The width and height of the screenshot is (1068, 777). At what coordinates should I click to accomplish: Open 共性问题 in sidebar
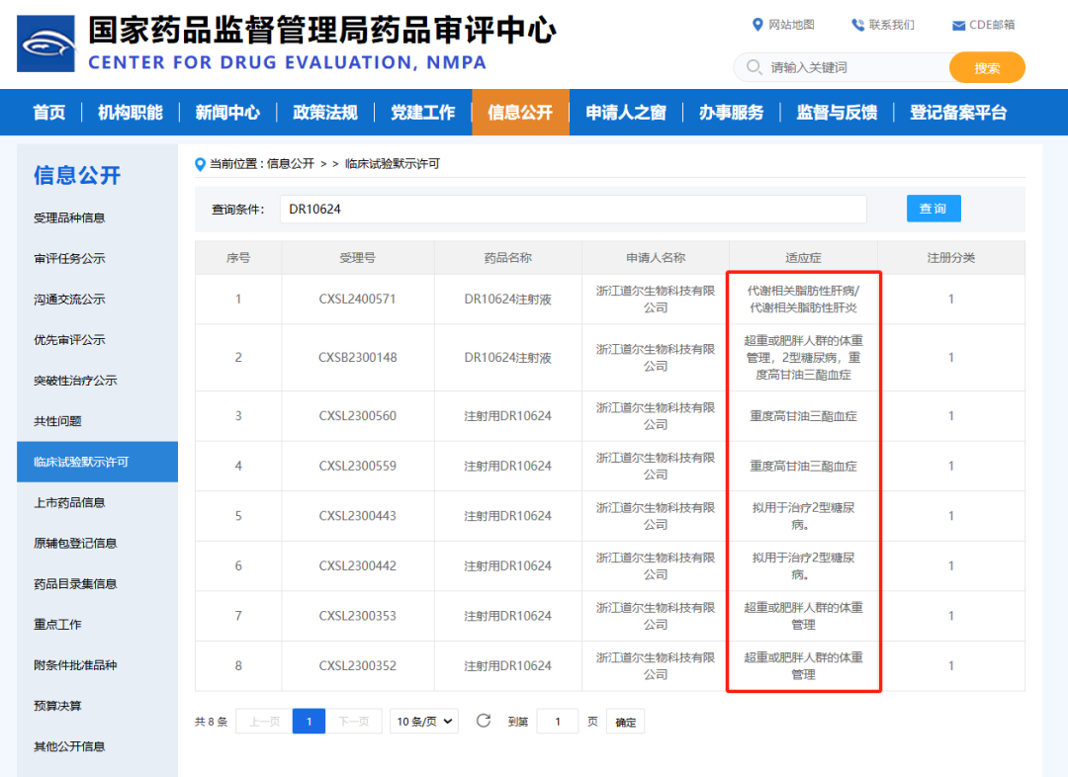[58, 421]
